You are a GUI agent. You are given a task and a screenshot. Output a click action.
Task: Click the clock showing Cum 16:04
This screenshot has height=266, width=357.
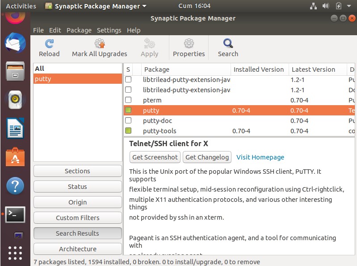[194, 6]
